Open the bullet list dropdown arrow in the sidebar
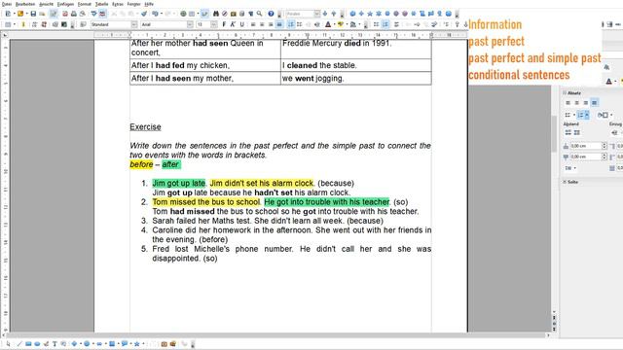 point(574,115)
